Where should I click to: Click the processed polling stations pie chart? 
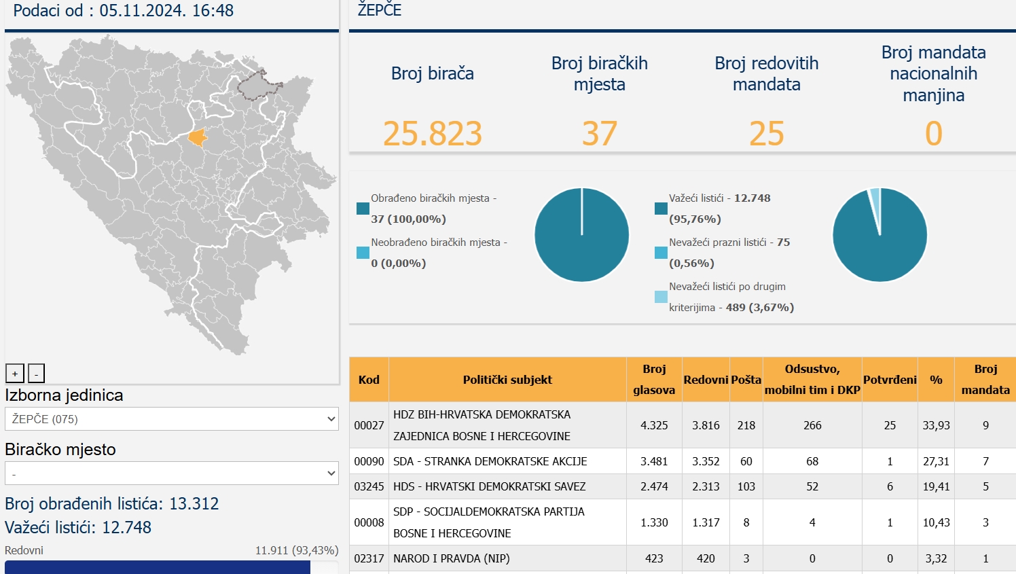click(x=582, y=235)
